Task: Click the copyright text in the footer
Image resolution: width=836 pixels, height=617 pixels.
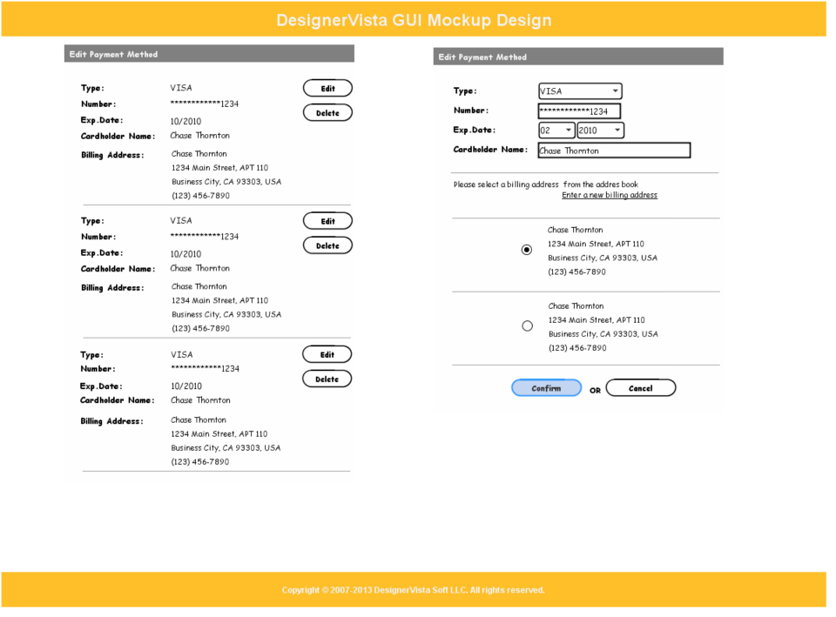Action: click(x=413, y=590)
